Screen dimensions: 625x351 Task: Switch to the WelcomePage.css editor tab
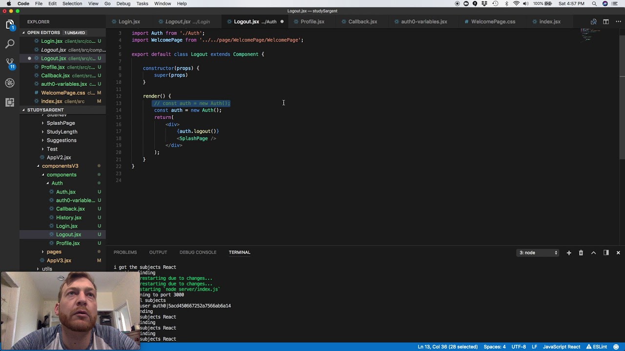pyautogui.click(x=493, y=21)
